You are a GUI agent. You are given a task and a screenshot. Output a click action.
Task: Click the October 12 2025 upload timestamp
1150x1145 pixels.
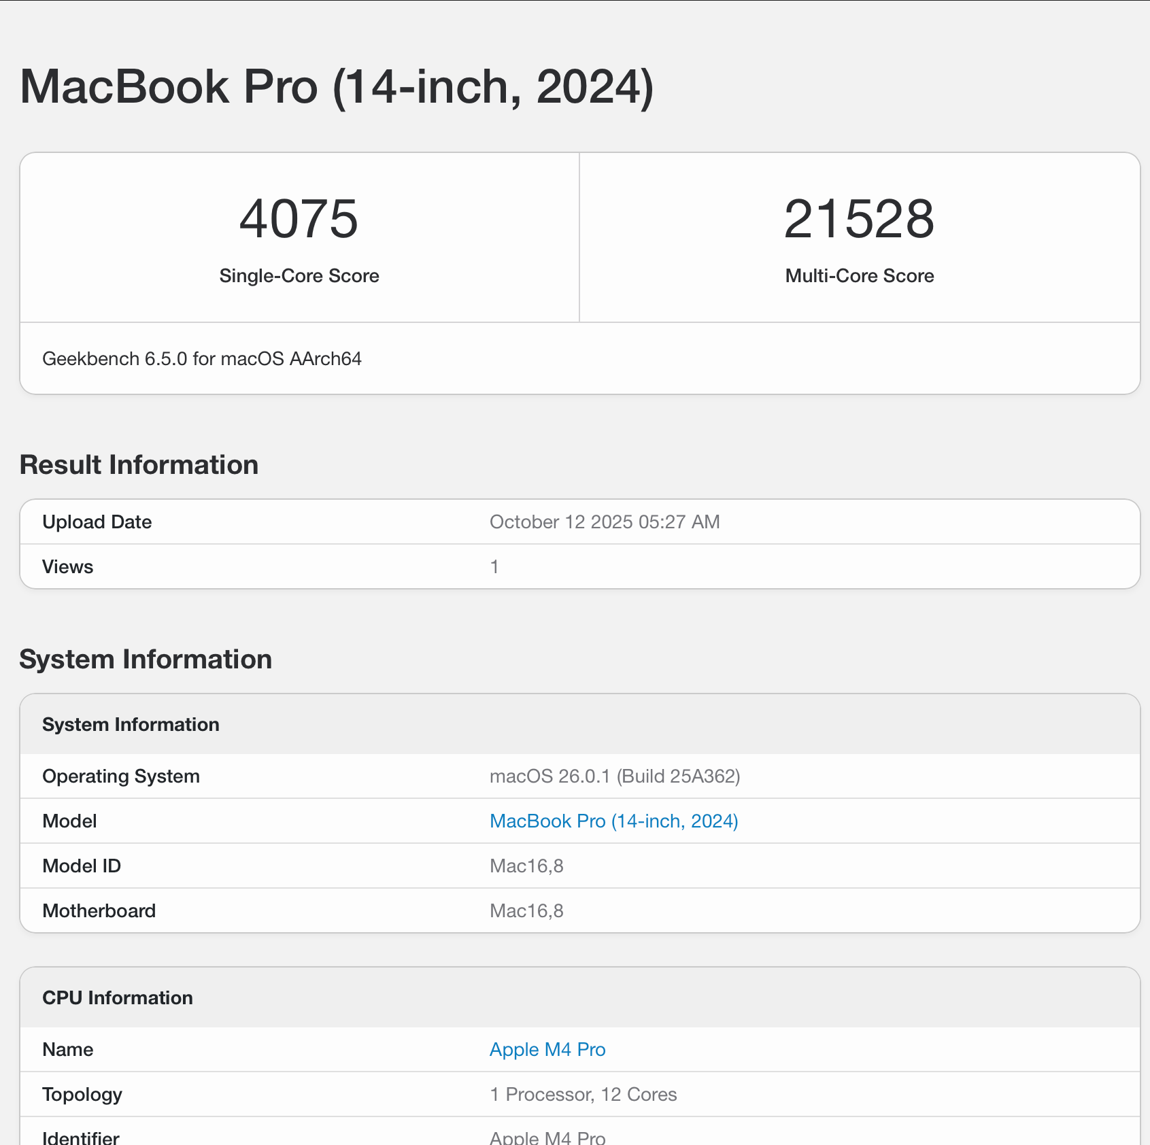[x=604, y=522]
